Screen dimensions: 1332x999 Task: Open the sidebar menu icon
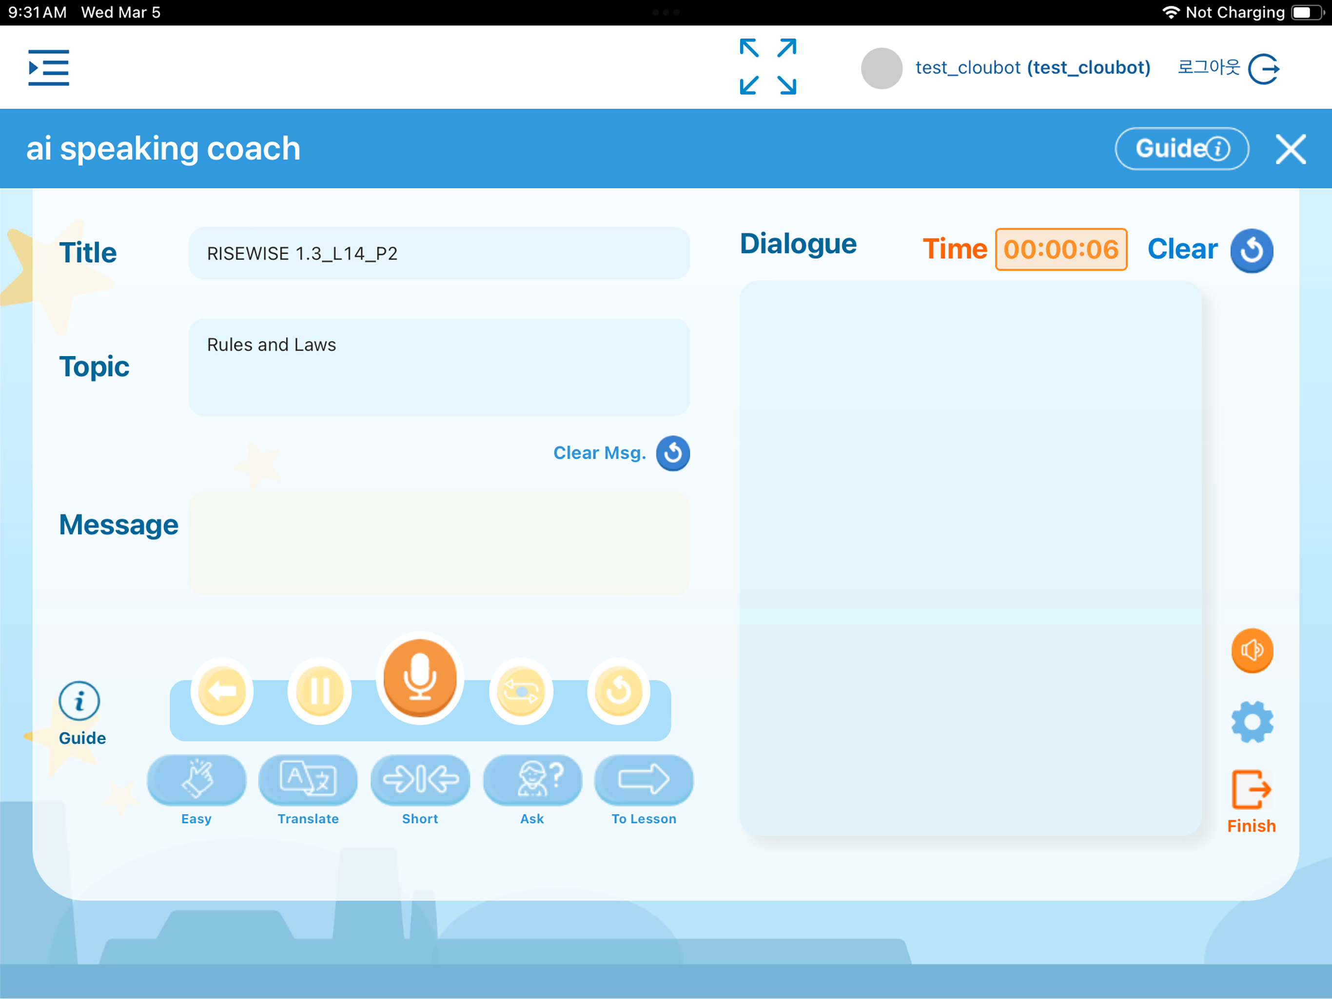coord(48,67)
